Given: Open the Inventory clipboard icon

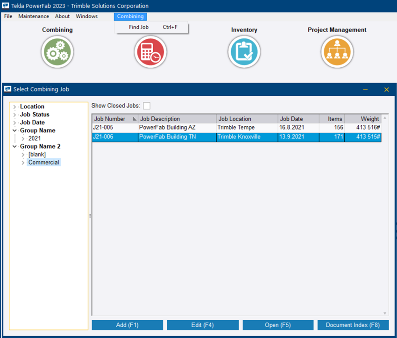Looking at the screenshot, I should 244,52.
